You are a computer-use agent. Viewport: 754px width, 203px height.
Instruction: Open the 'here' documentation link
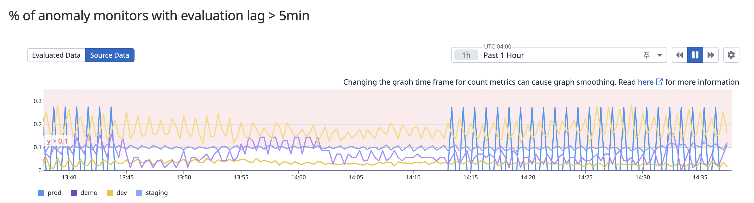pos(646,82)
